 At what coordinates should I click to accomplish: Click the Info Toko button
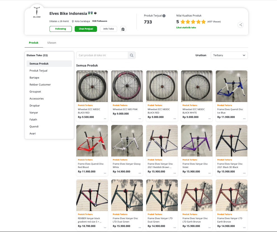108,29
